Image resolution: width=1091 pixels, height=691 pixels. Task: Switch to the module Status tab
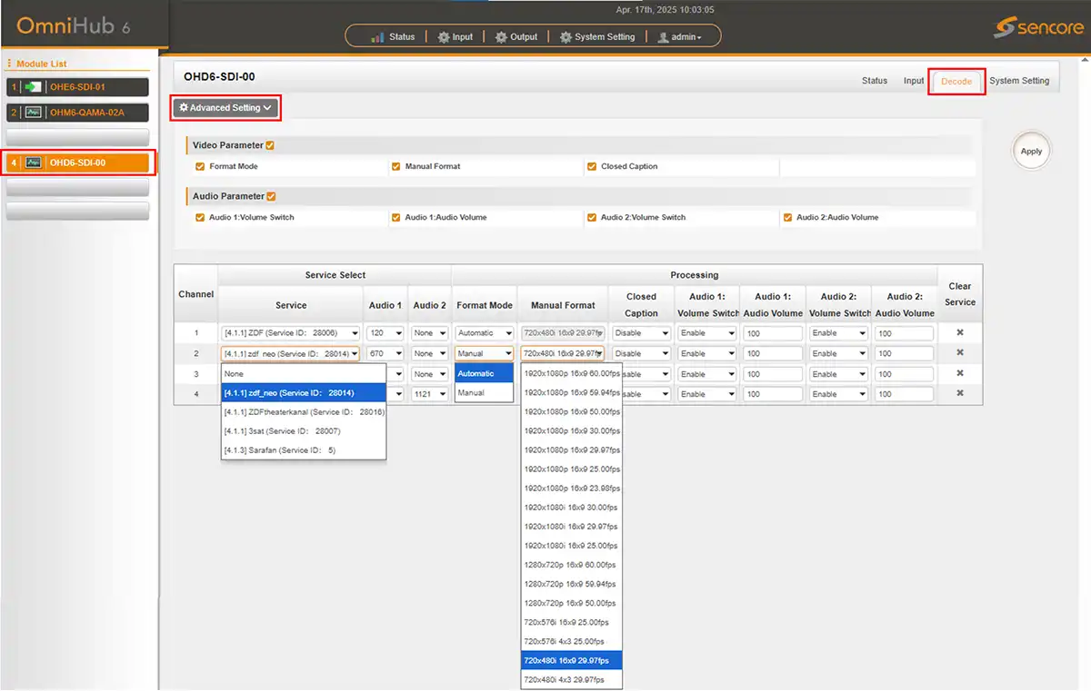coord(875,81)
